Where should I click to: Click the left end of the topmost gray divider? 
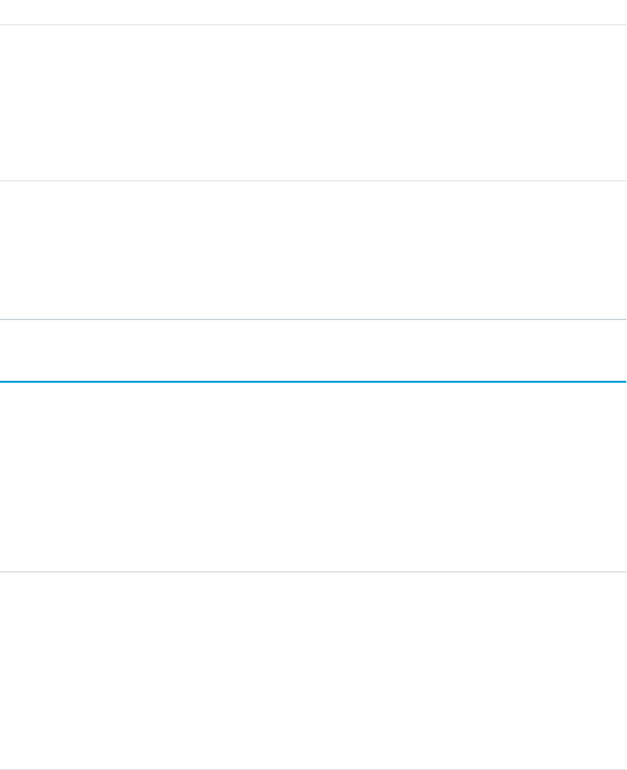3,24
